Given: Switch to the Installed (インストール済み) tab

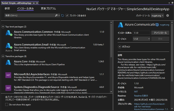Looking at the screenshot, I should (25, 8).
